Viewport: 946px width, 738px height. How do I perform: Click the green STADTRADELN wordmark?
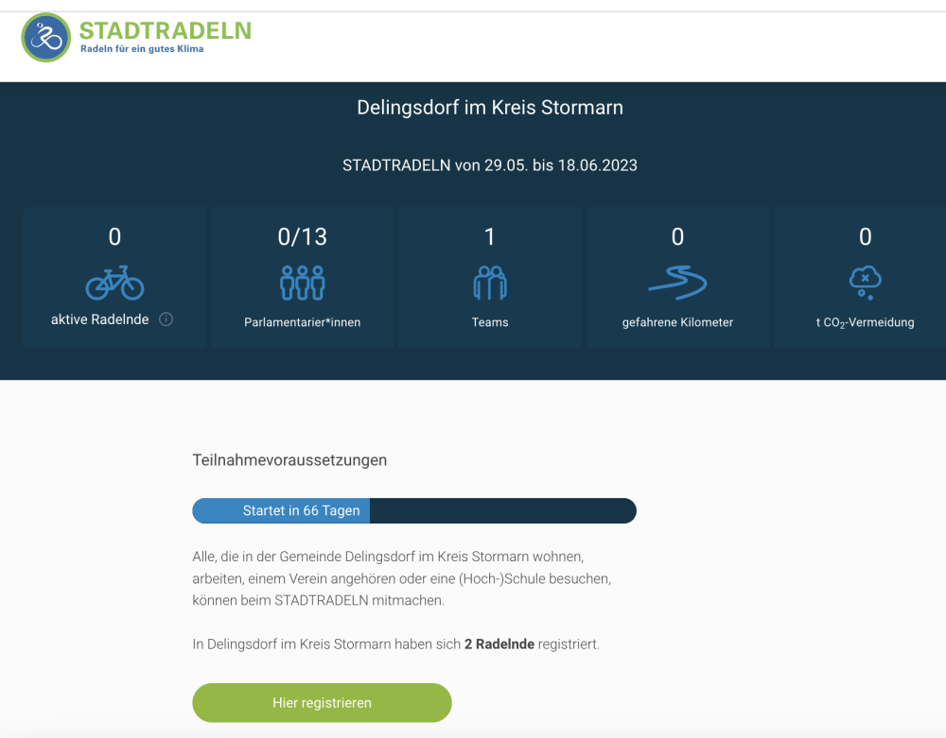pos(165,30)
